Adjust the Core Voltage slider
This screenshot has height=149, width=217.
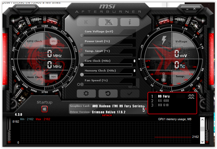(x=107, y=36)
